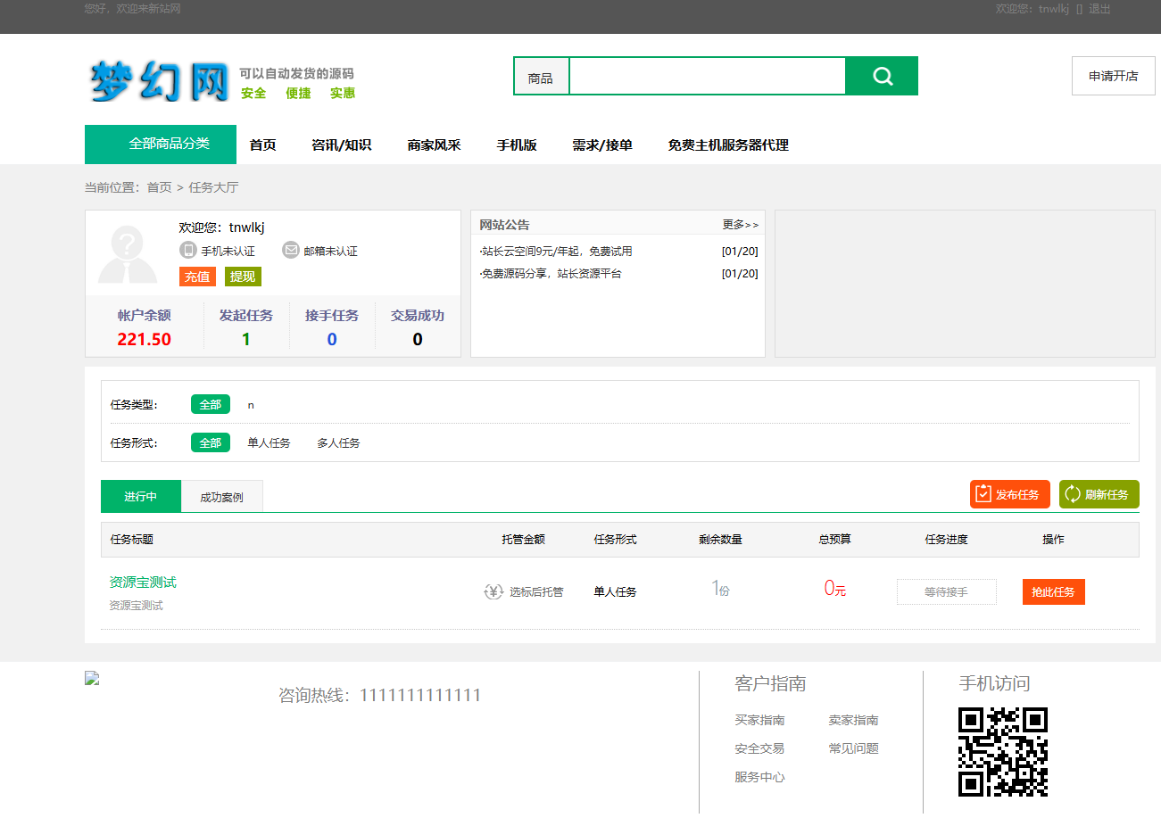Open task title 资源宝测试 link
The image size is (1161, 818).
click(143, 583)
